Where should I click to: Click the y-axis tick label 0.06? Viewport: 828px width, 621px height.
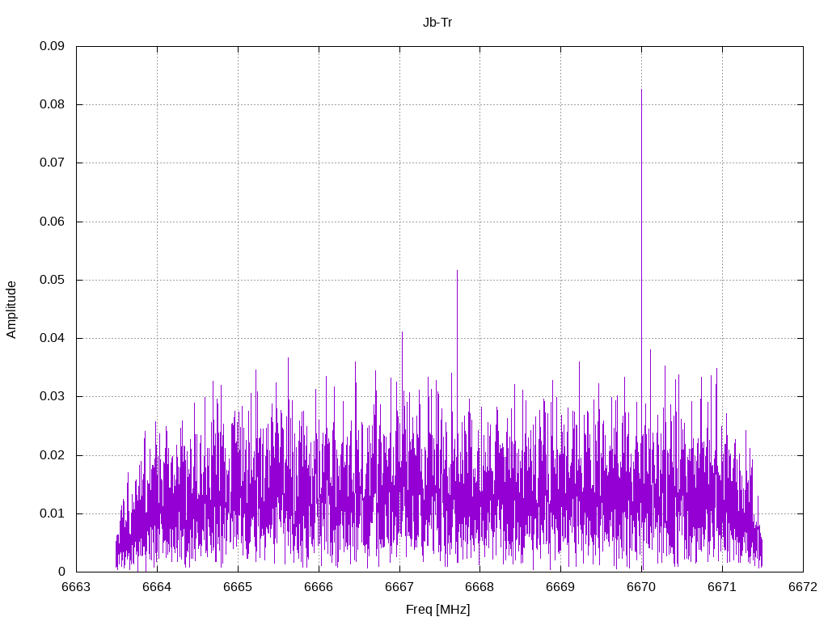(x=53, y=222)
